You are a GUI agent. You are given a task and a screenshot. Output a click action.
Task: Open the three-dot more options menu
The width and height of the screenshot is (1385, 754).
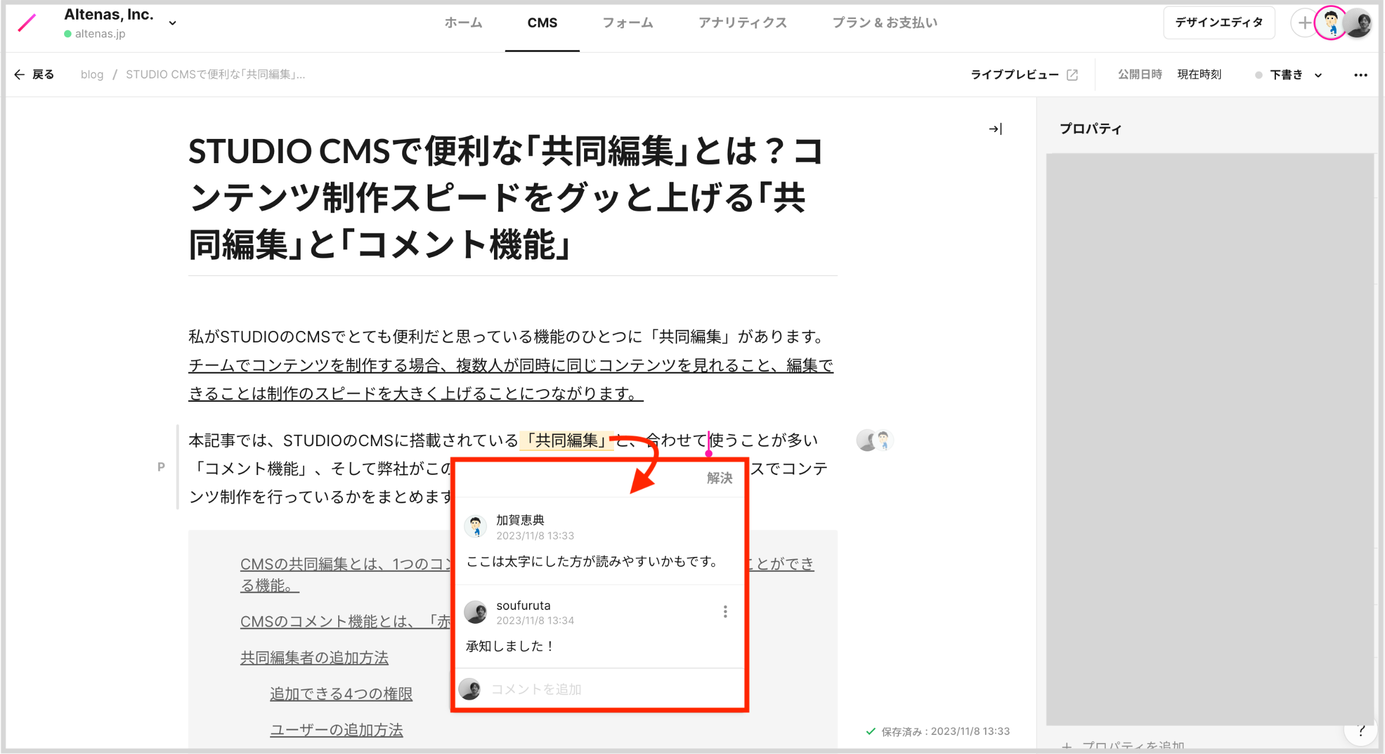coord(1361,75)
